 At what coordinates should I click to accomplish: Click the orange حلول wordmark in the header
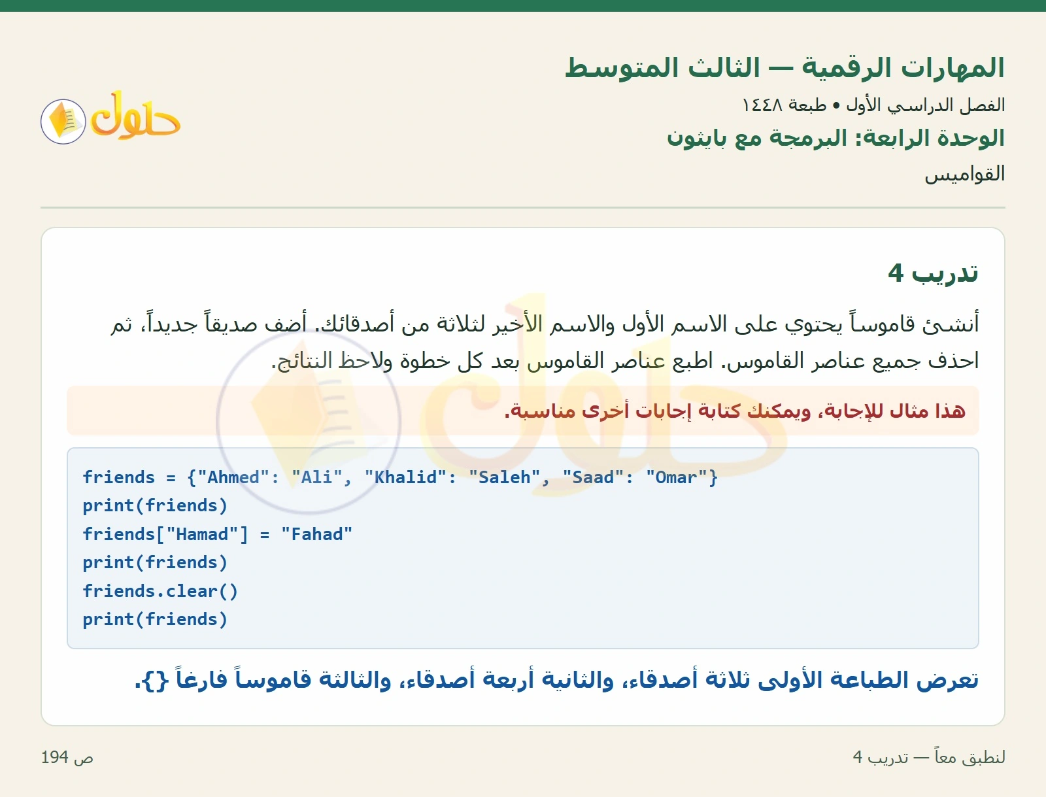[135, 115]
